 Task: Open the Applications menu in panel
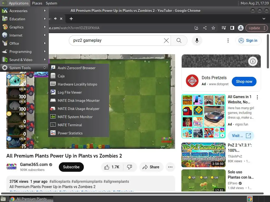[x=15, y=3]
